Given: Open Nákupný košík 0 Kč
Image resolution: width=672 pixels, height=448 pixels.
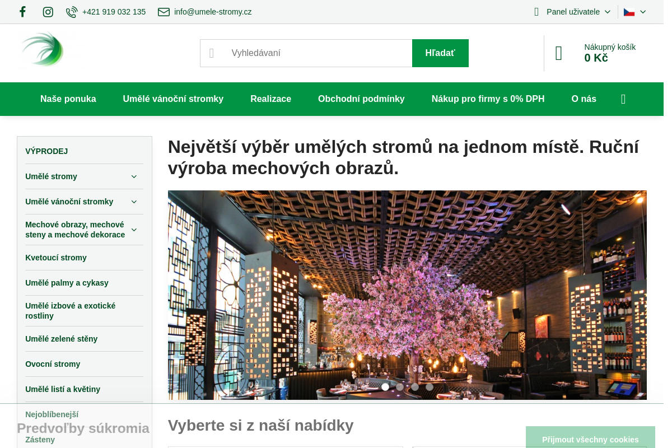Looking at the screenshot, I should click(x=610, y=53).
